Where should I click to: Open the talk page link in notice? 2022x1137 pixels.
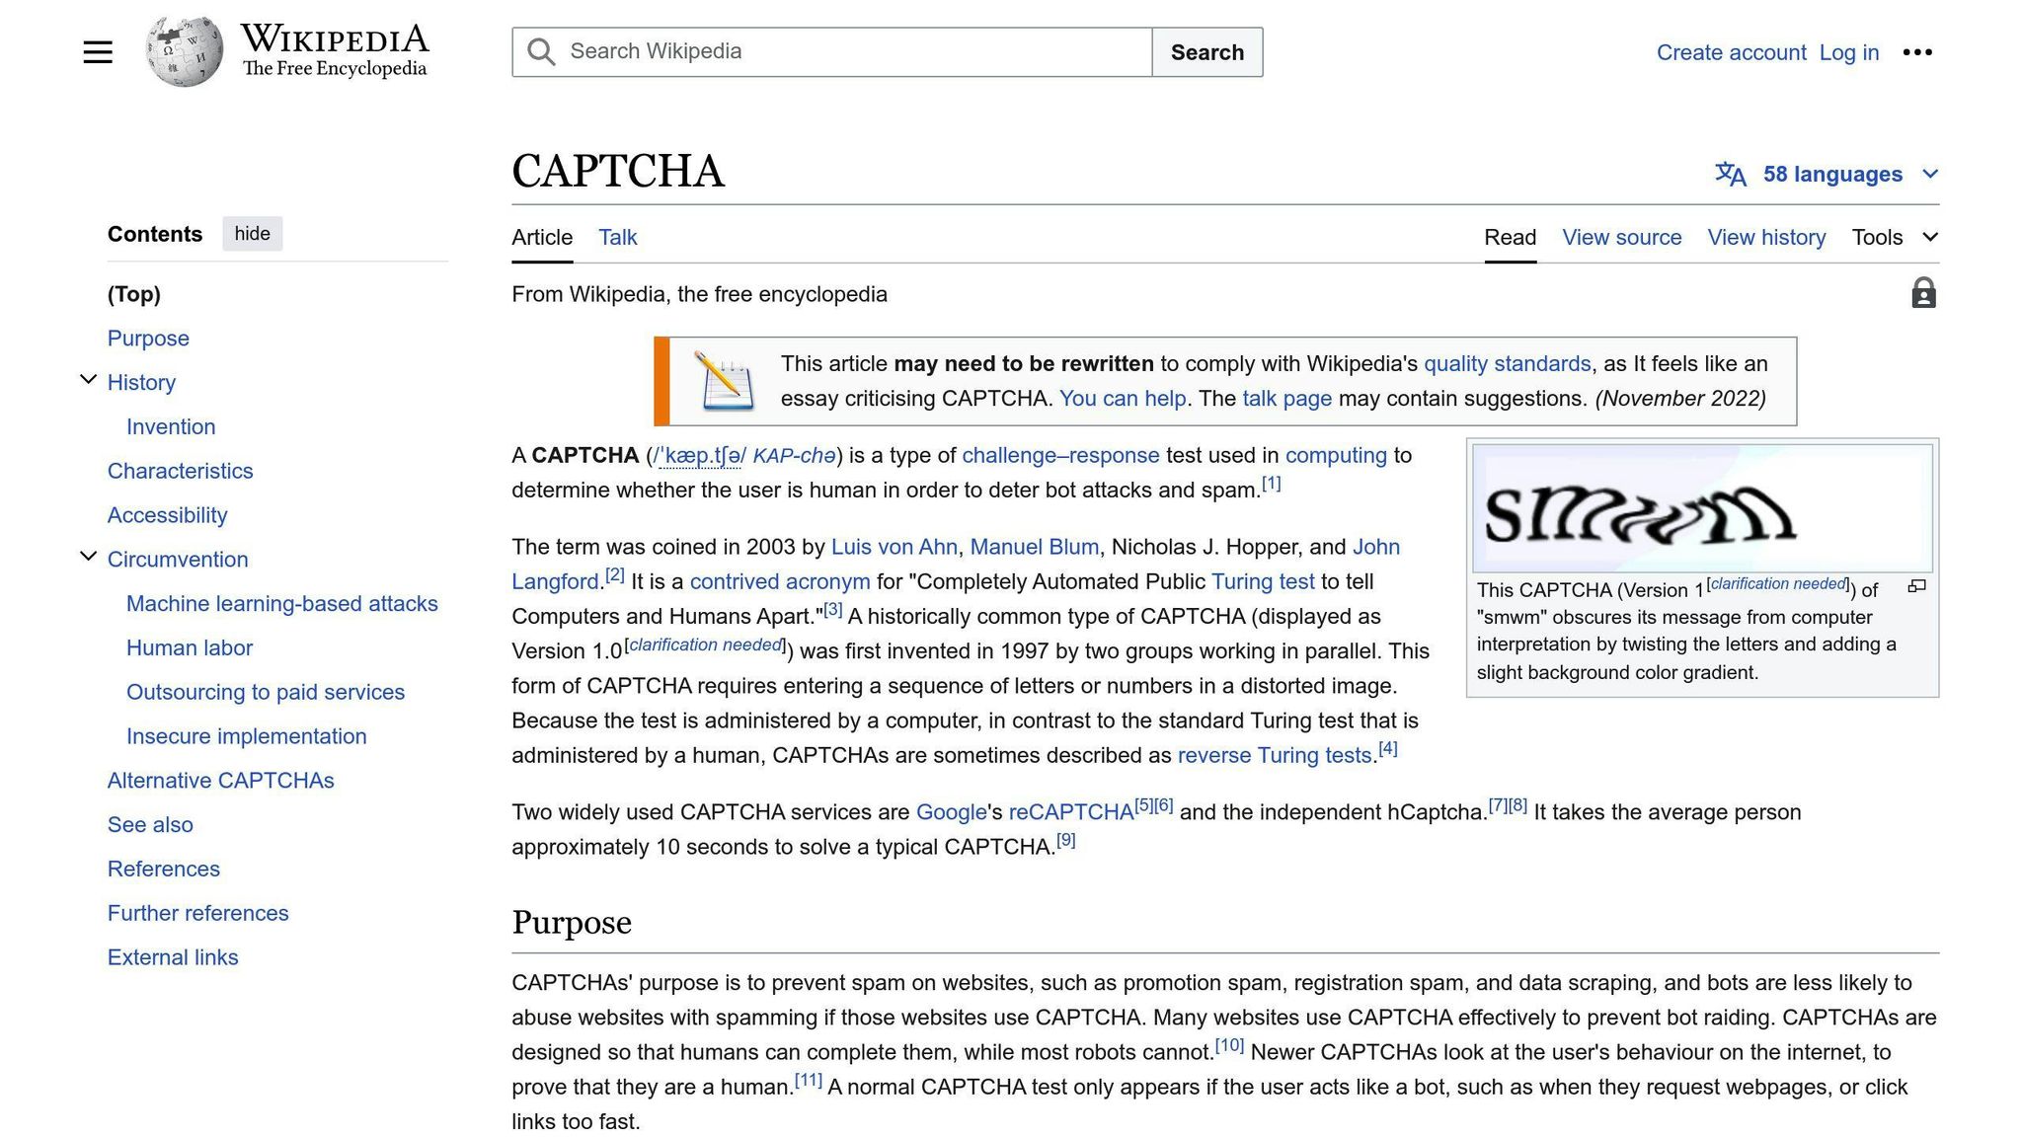pos(1286,399)
